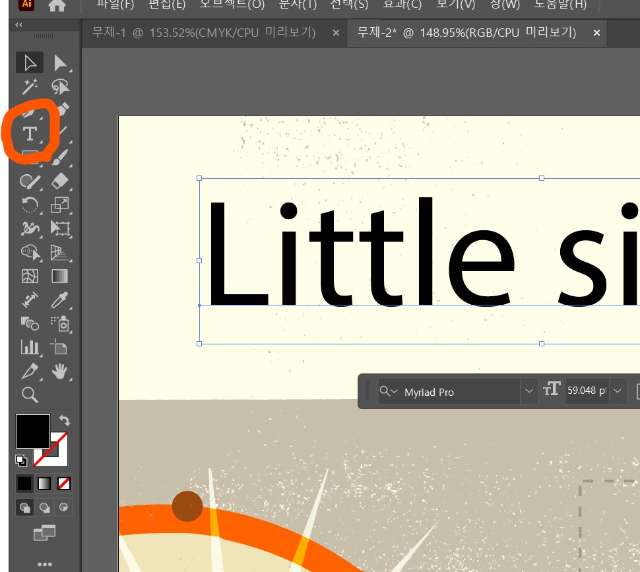Image resolution: width=640 pixels, height=572 pixels.
Task: Open the 선택(S) menu
Action: point(349,5)
